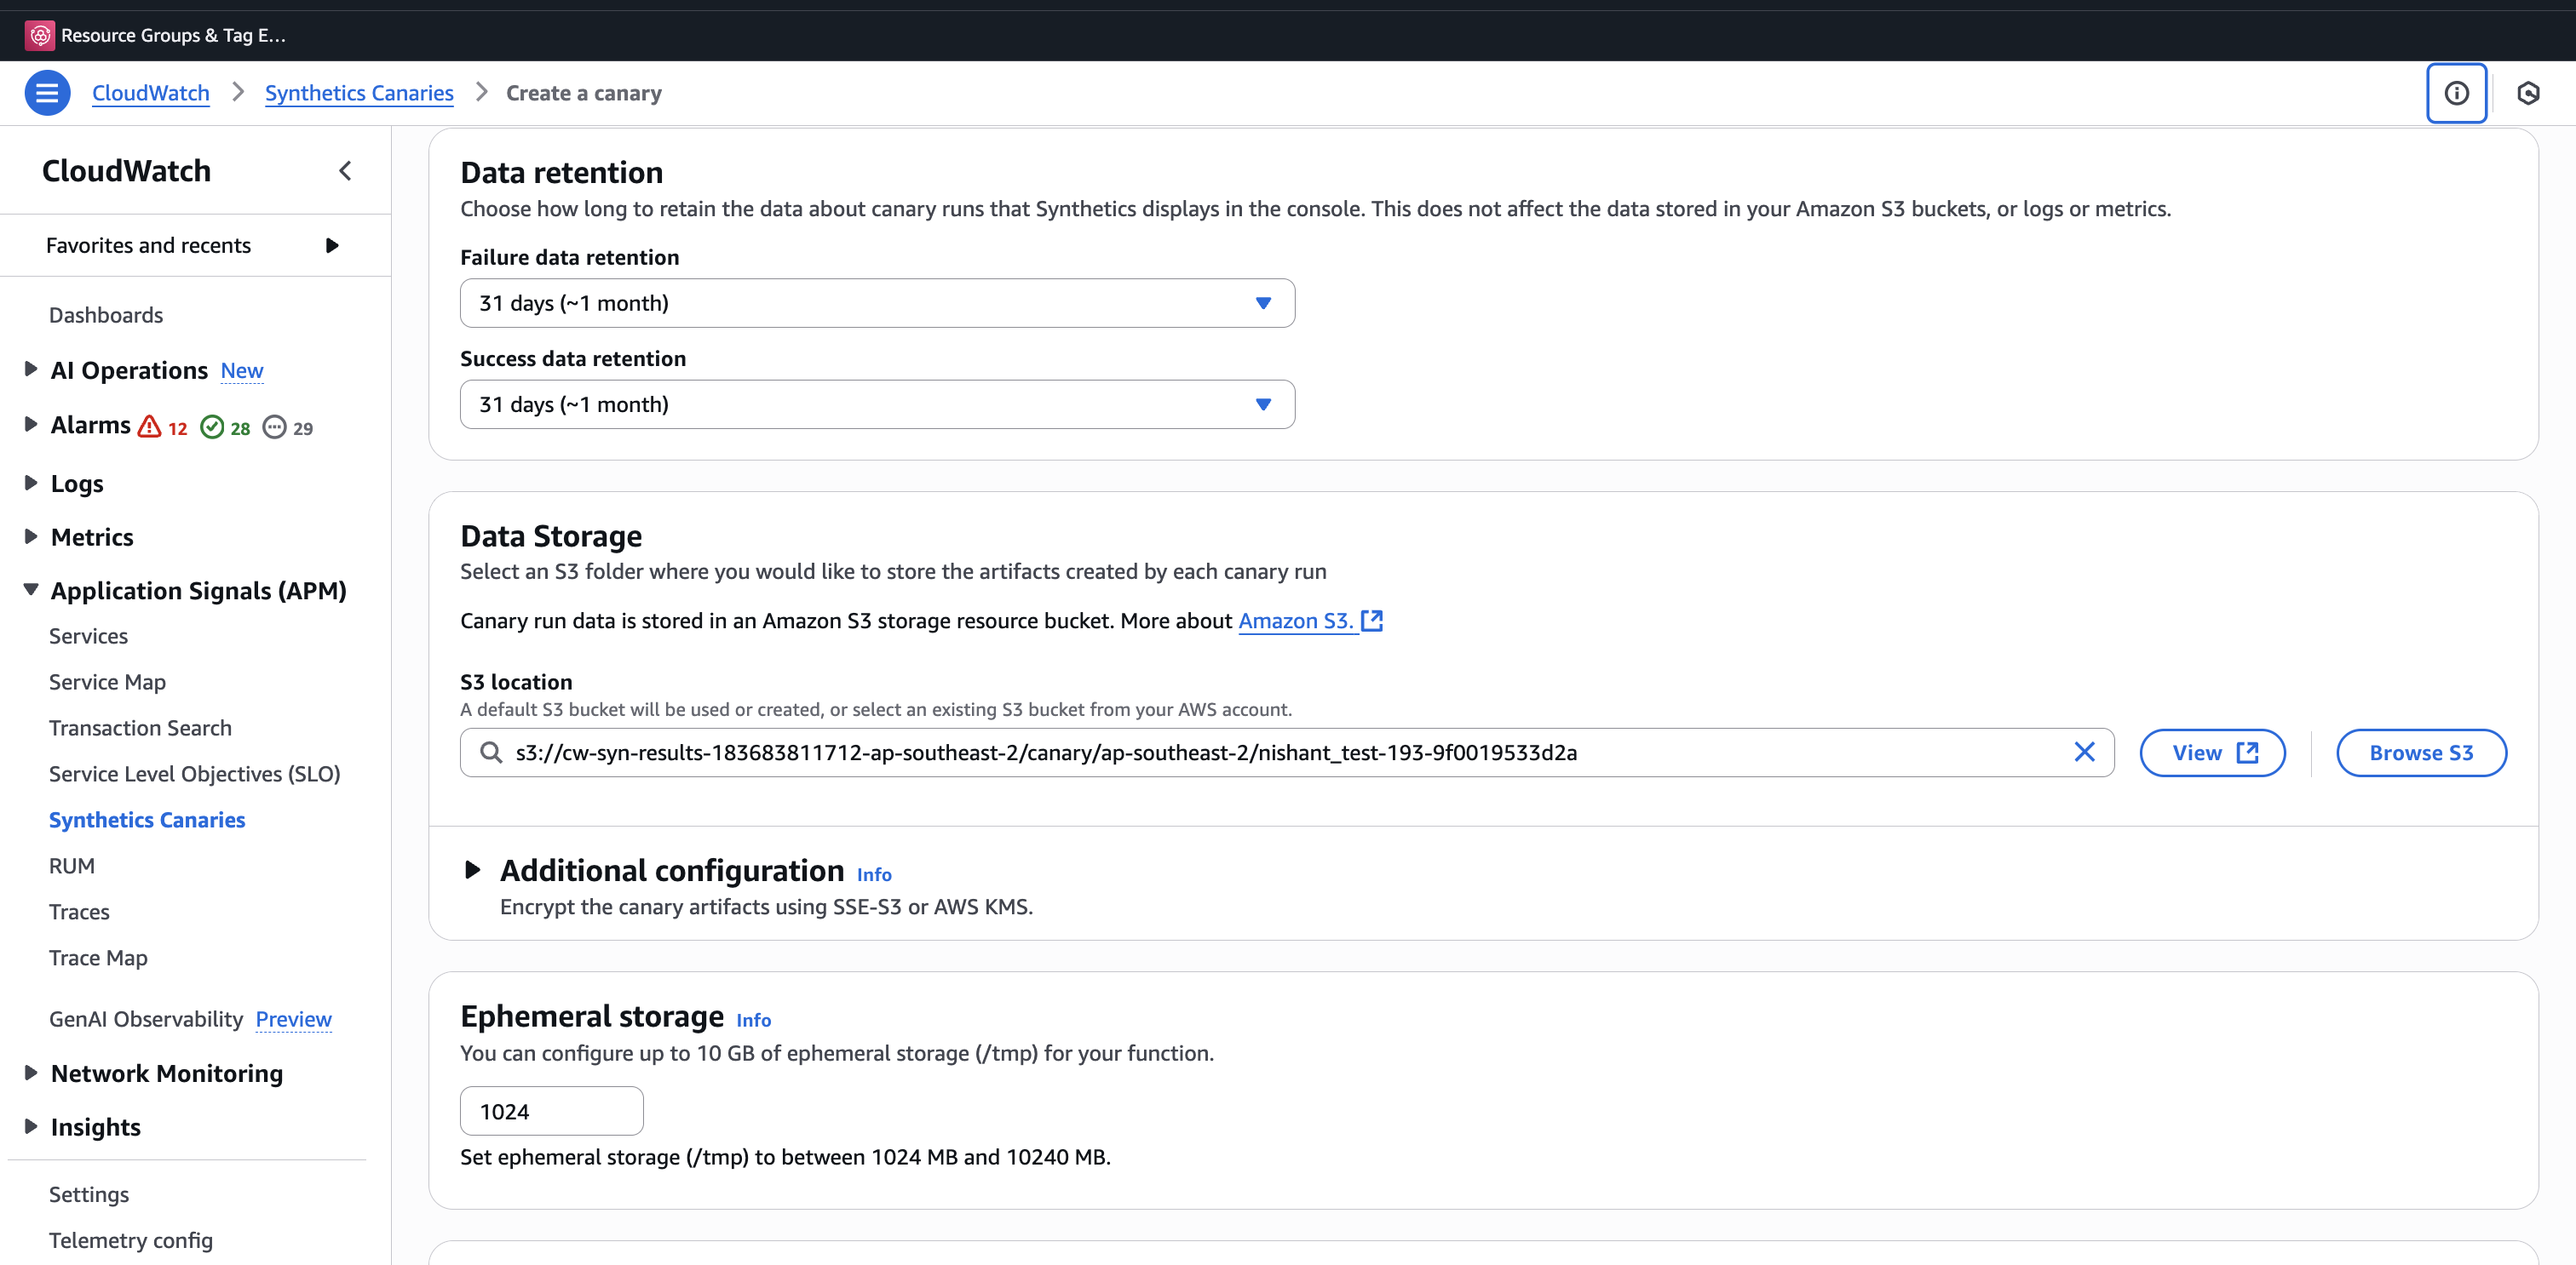
Task: Open Dashboards in the sidebar
Action: pos(106,315)
